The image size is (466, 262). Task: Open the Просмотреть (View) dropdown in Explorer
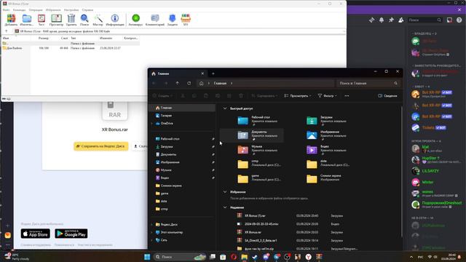[298, 95]
